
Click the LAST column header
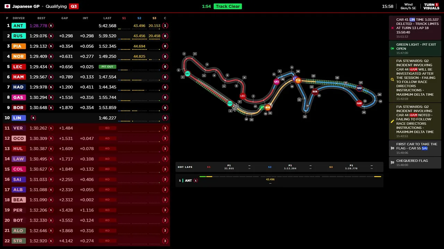tap(107, 18)
